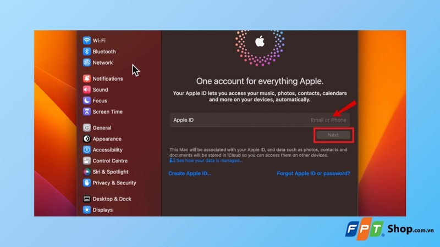
Task: Click the Apple ID email or phone field
Action: tap(260, 120)
